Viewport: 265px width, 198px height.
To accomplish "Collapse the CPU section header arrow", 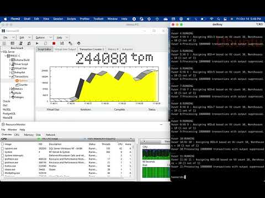I will coord(131,139).
